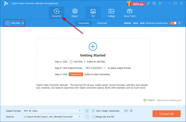The image size is (186, 122).
Task: Switch to the MV tab
Action: [x=93, y=13]
